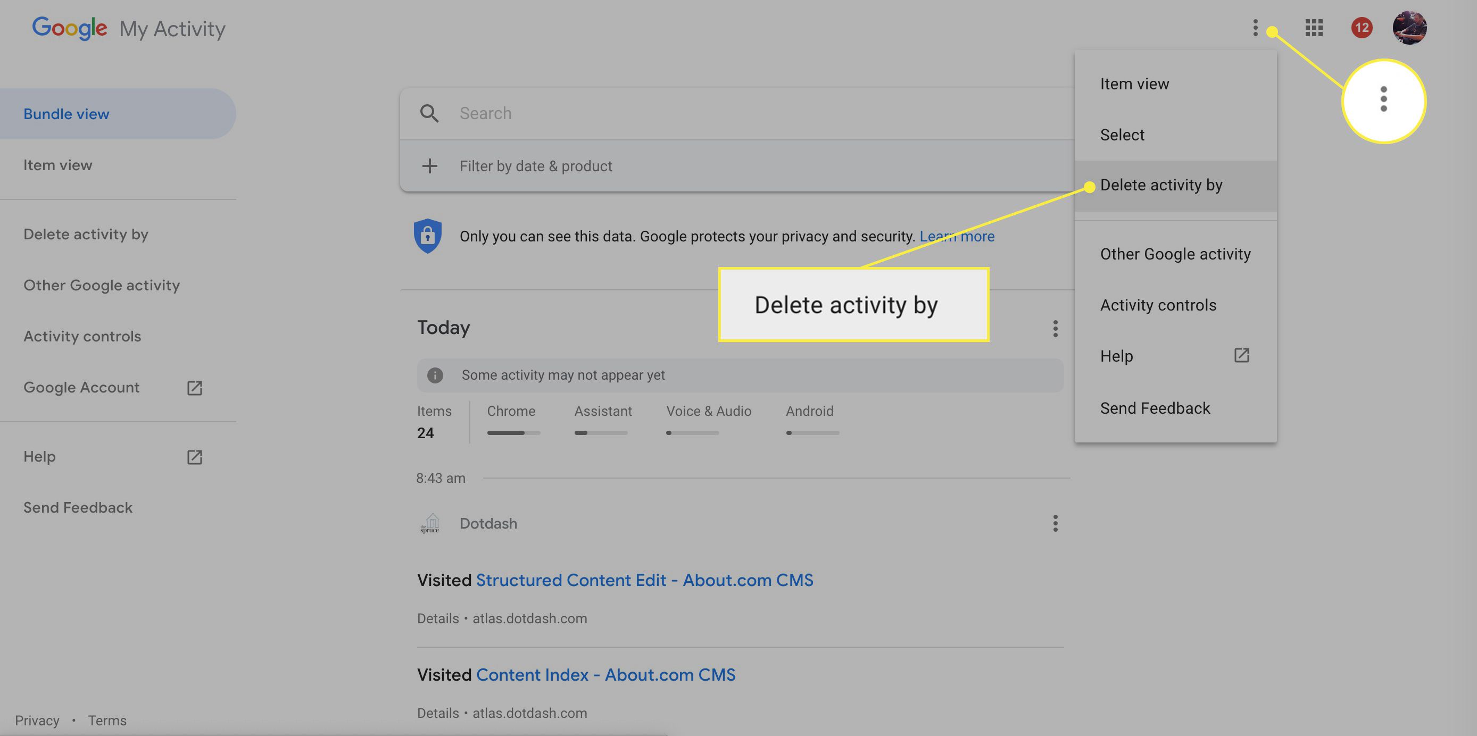
Task: Choose Delete activity by in the dropdown menu
Action: (1175, 186)
